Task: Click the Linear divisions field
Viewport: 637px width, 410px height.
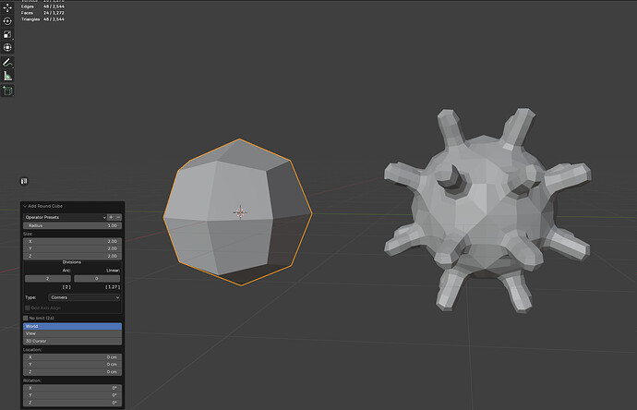Action: click(97, 279)
